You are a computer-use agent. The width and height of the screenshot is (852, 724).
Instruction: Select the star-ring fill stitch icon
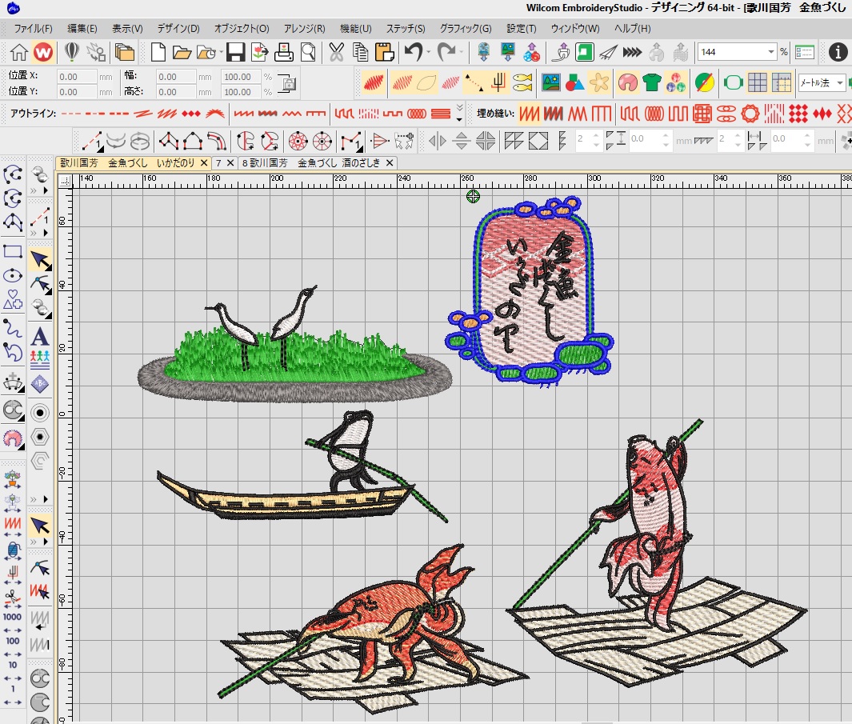click(750, 114)
